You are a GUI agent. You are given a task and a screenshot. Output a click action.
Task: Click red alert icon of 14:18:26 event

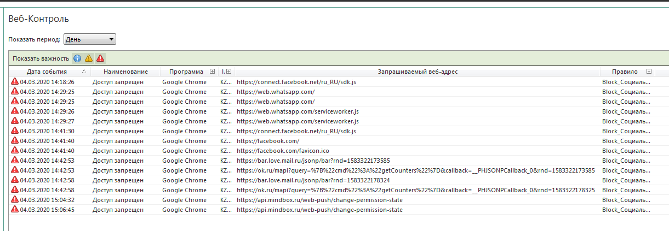click(14, 82)
